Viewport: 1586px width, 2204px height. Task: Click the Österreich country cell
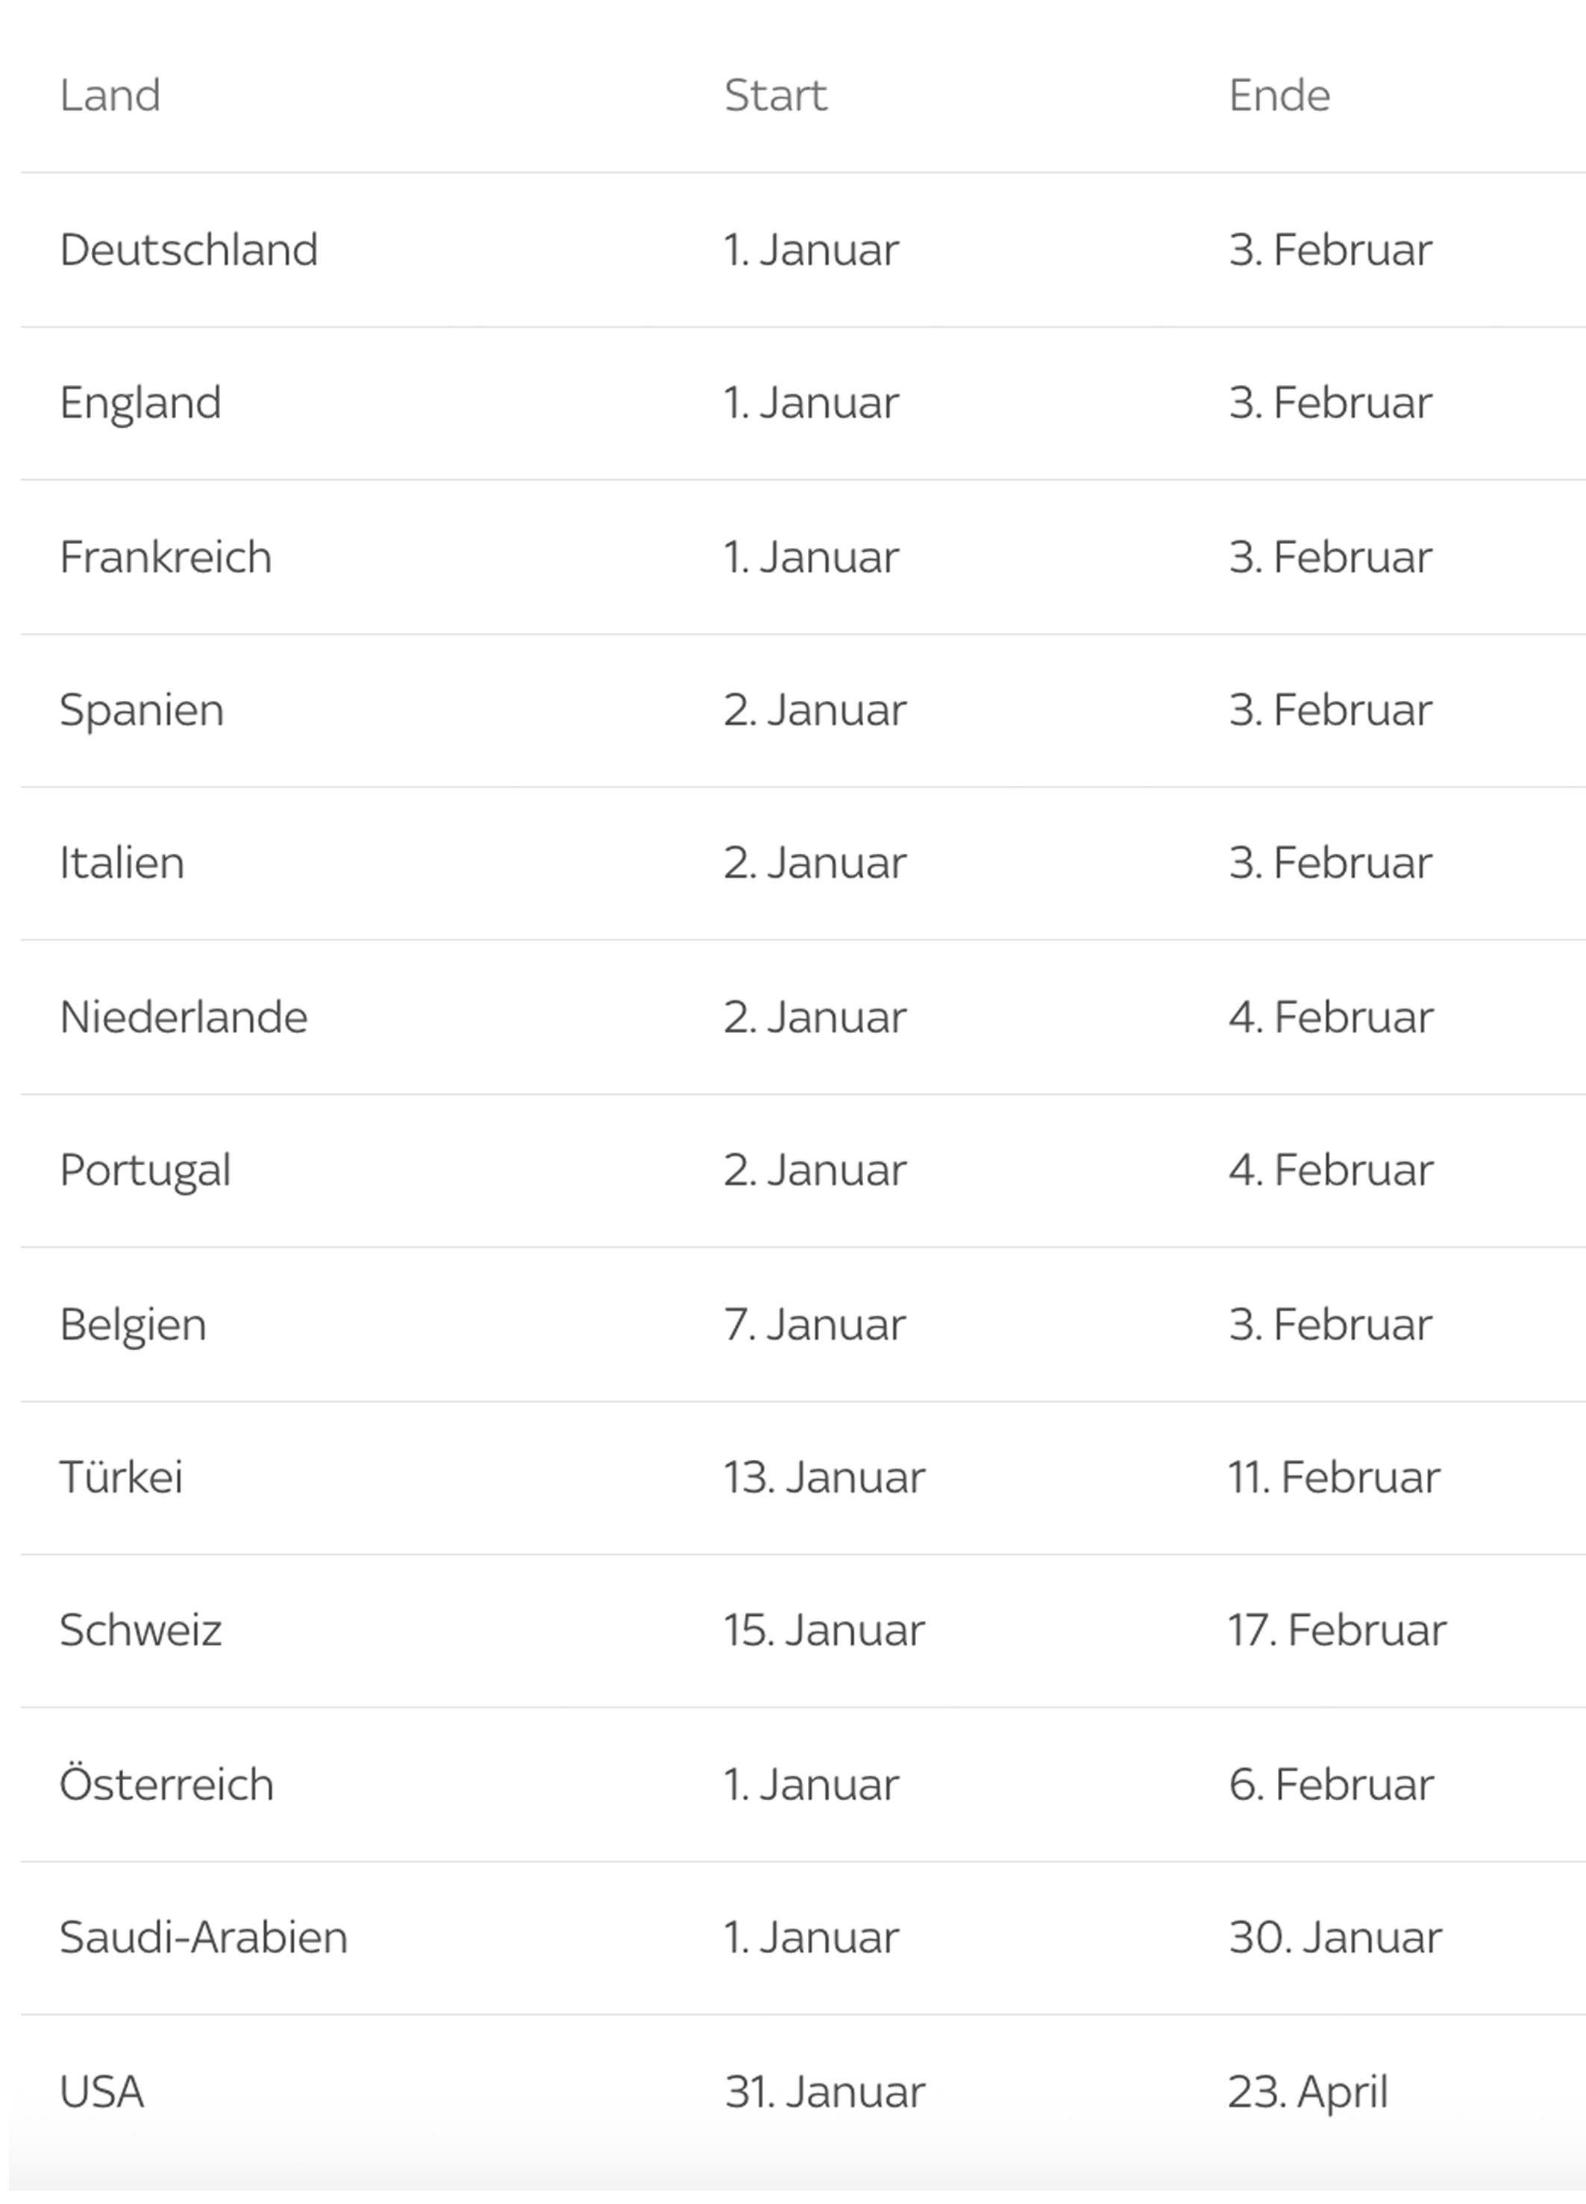tap(167, 1785)
